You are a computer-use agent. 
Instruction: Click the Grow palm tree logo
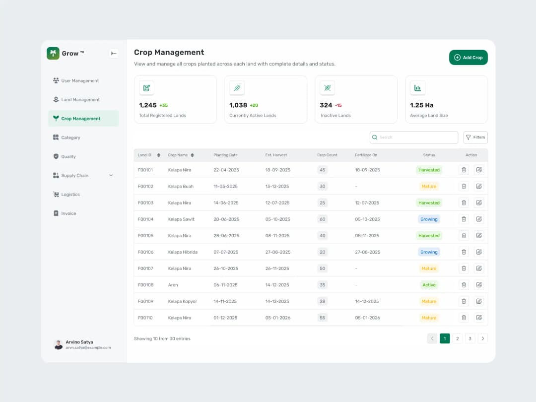coord(53,53)
